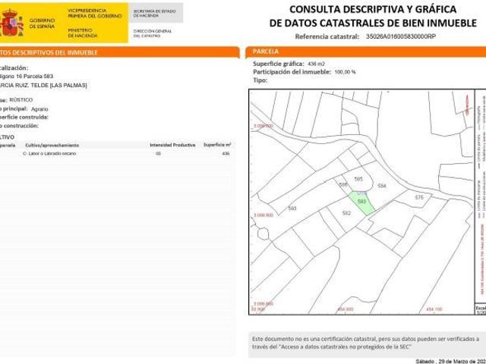
Task: Click the "DESCRIPTIVOS DEL INMUEBLE" orange header
Action: click(119, 52)
